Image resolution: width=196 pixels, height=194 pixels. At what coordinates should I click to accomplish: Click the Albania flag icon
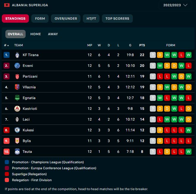pos(7,5)
